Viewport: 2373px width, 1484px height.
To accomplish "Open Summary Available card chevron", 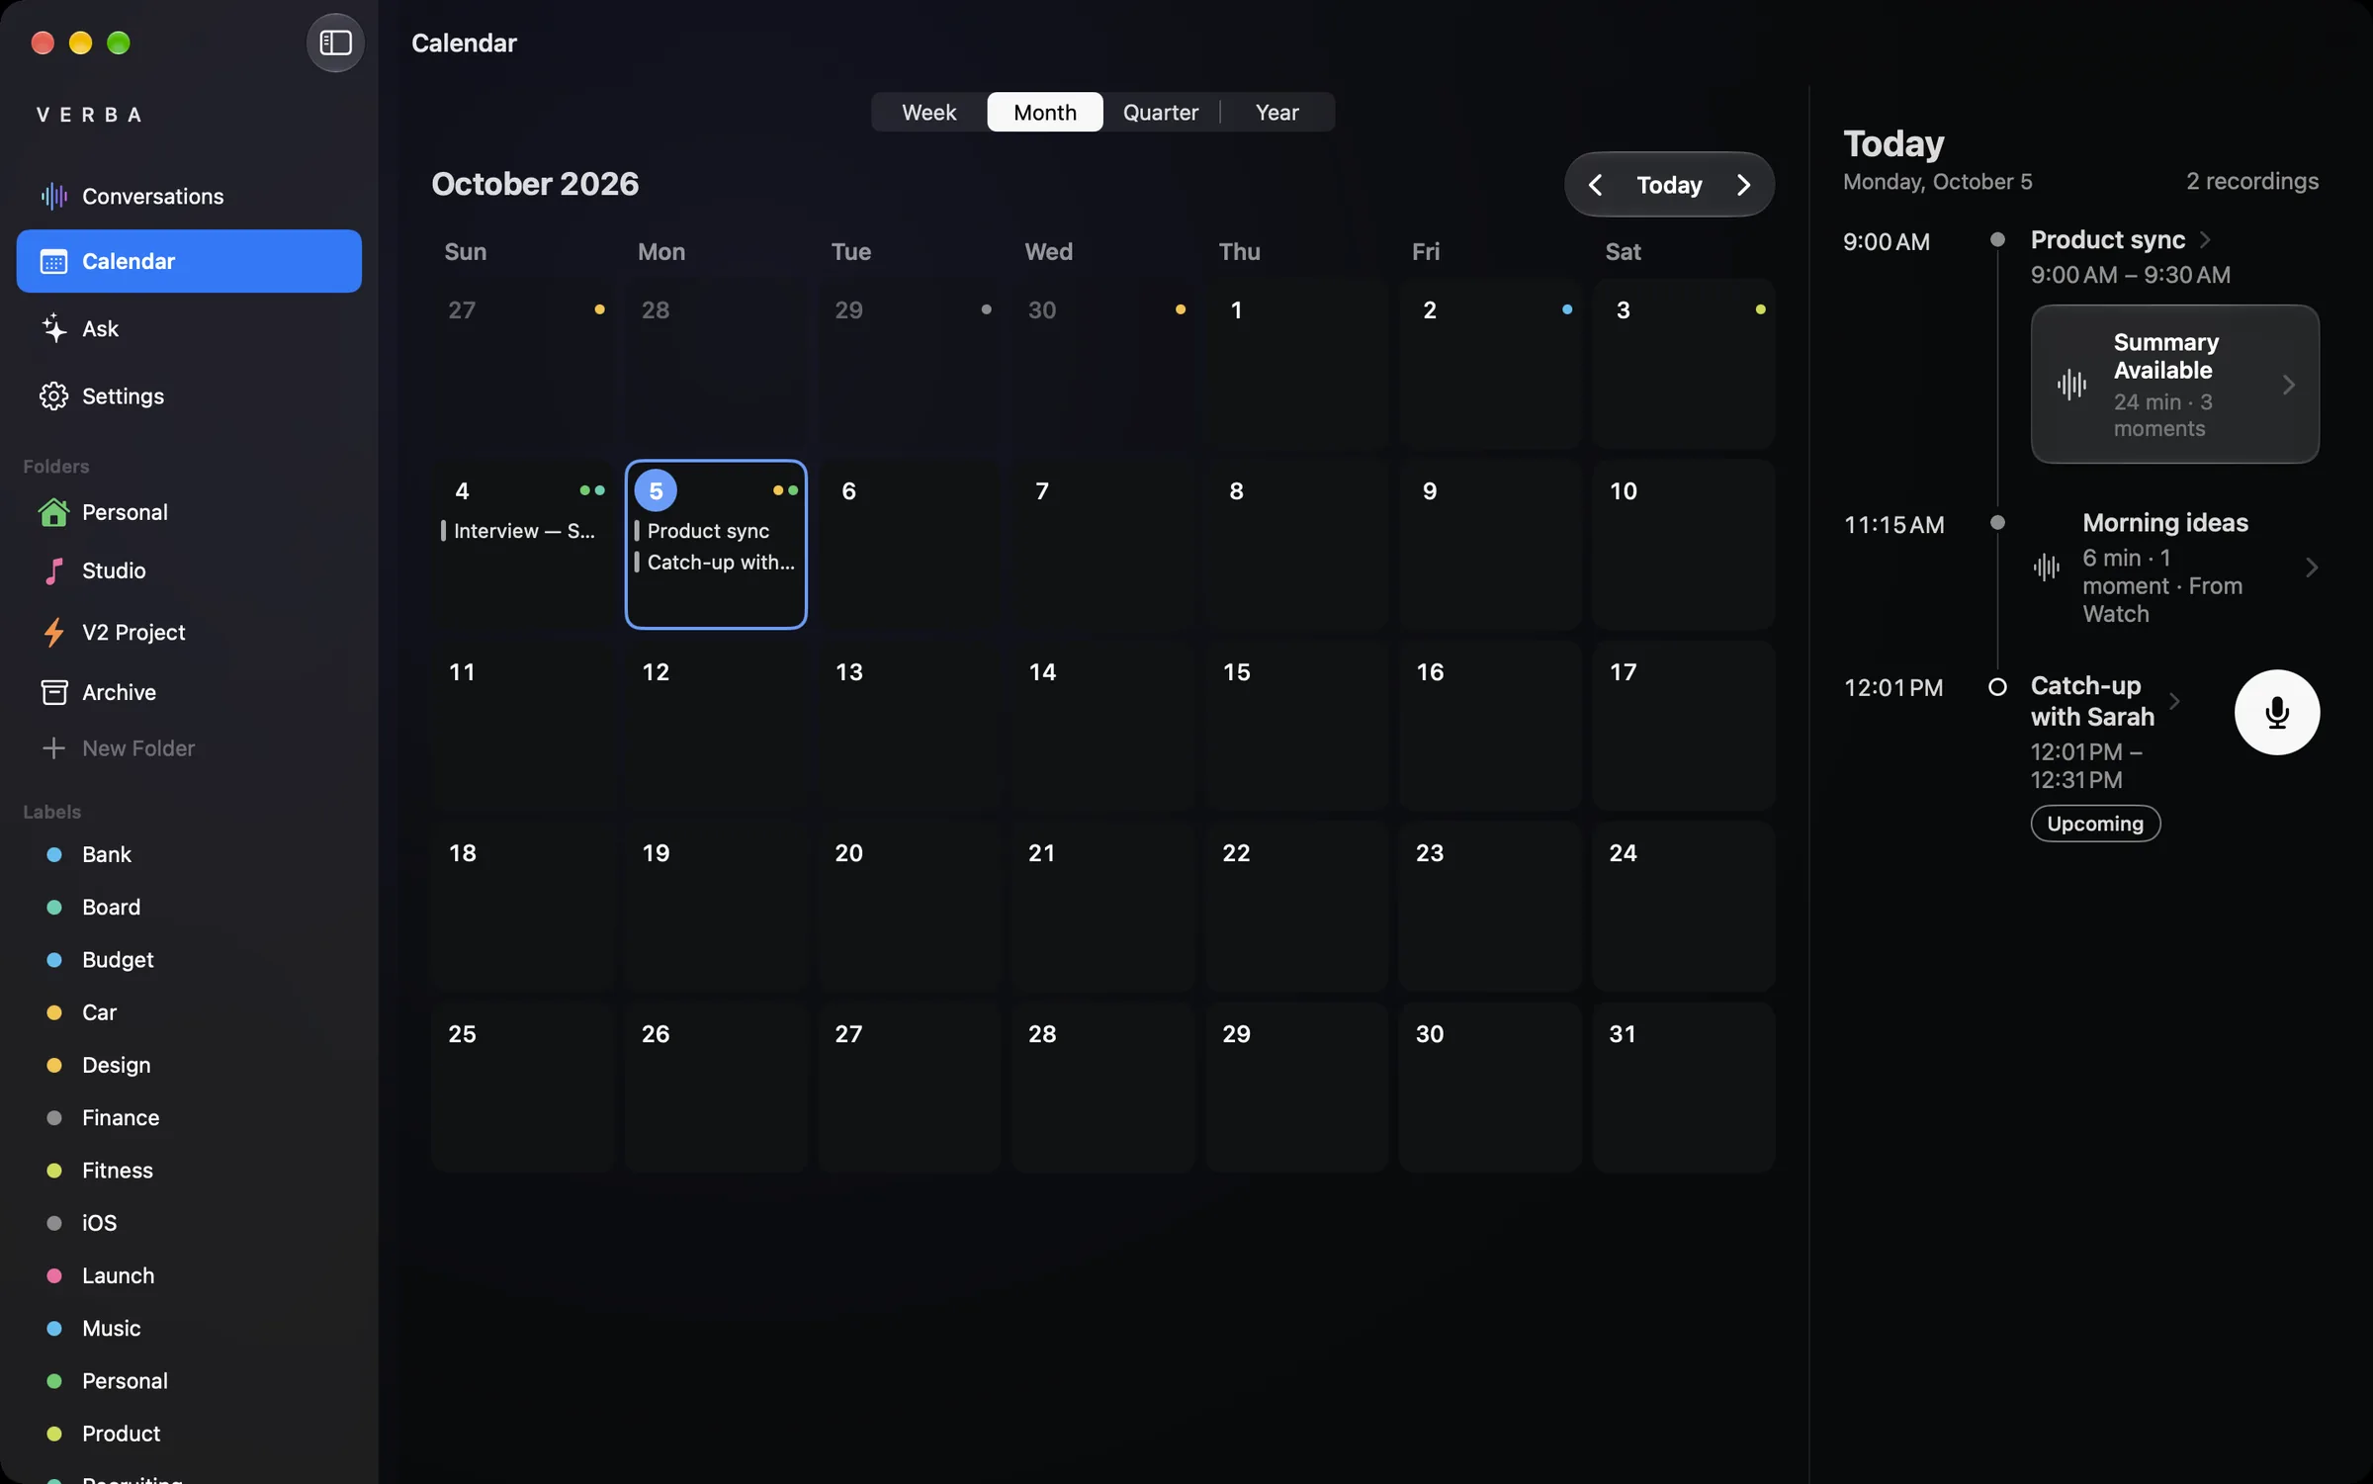I will coord(2289,385).
